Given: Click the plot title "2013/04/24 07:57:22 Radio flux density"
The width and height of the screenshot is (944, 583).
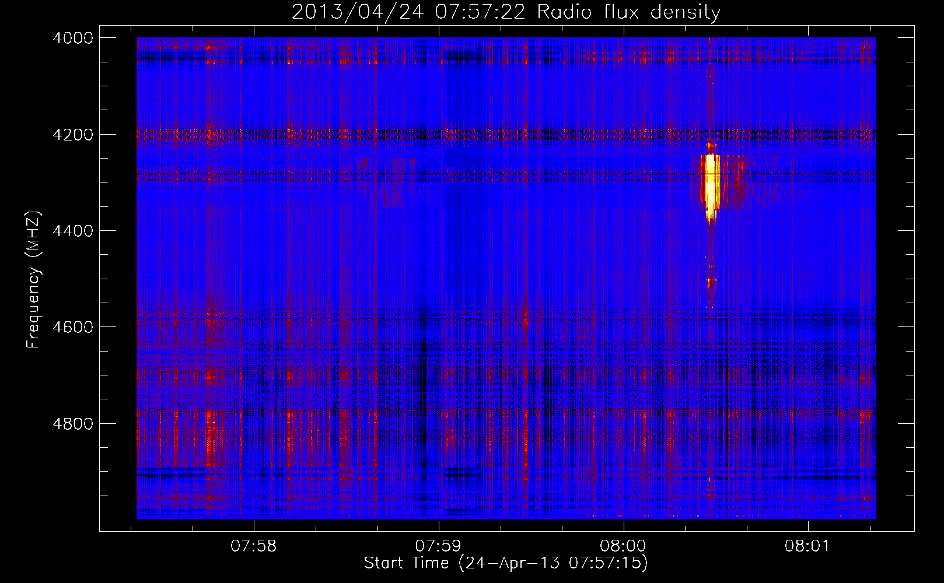Looking at the screenshot, I should (506, 12).
